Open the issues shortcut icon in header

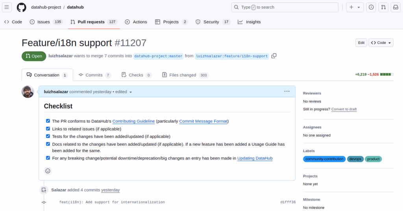pyautogui.click(x=371, y=7)
